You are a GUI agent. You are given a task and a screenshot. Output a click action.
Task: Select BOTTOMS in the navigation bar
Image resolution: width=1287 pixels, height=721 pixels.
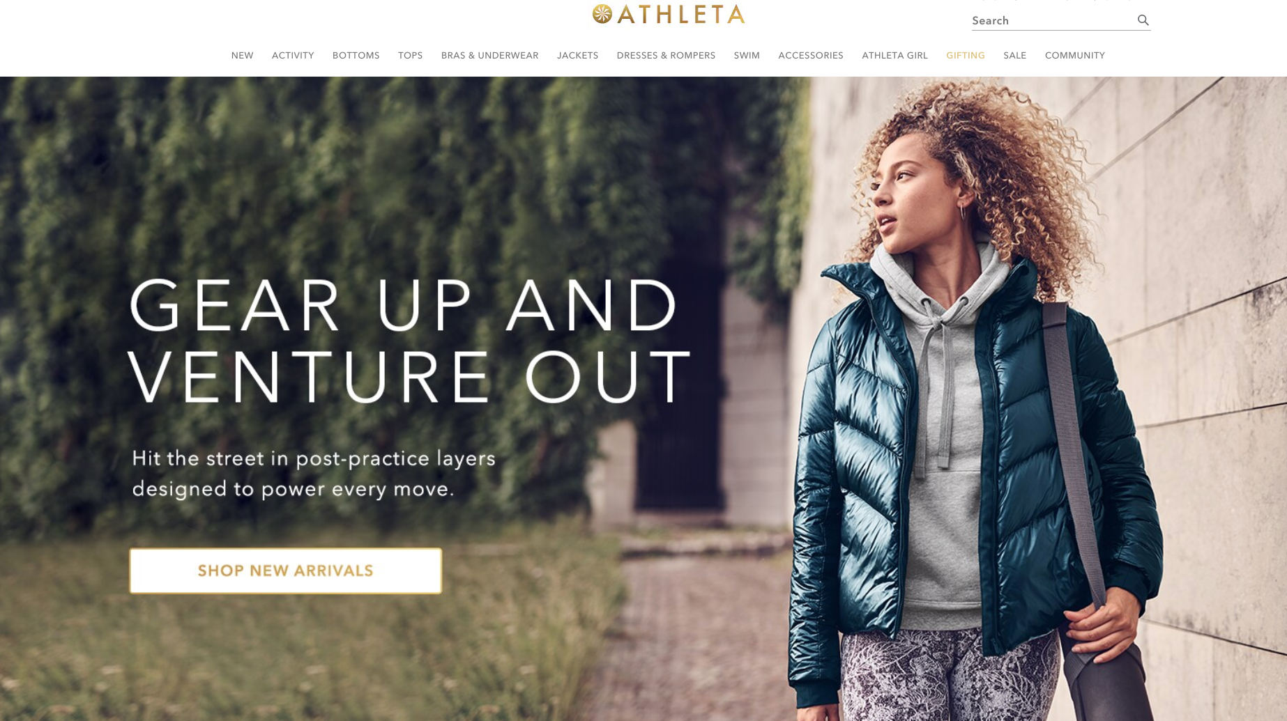(356, 56)
